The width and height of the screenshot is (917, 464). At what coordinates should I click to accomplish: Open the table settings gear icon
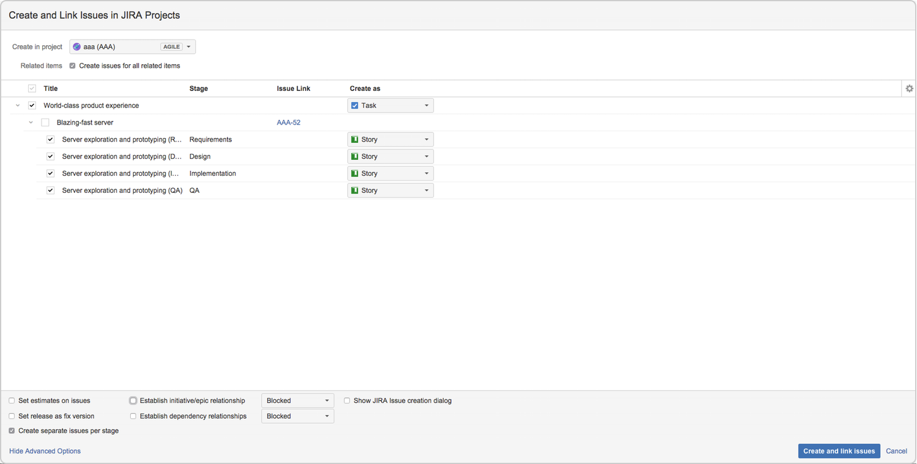pyautogui.click(x=909, y=89)
